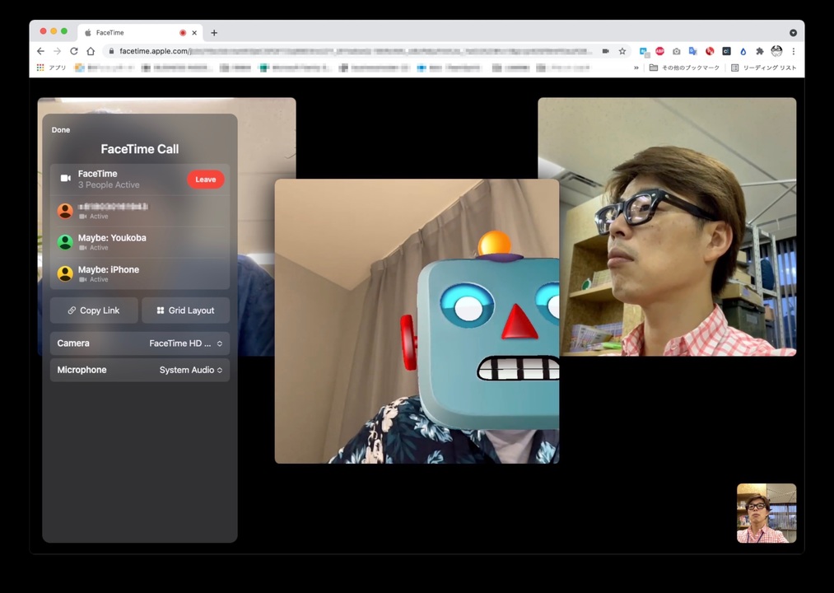Click camera permission icon in address bar

[x=605, y=51]
